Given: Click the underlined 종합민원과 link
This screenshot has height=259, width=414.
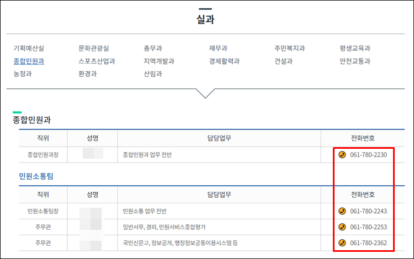Looking at the screenshot, I should click(29, 61).
